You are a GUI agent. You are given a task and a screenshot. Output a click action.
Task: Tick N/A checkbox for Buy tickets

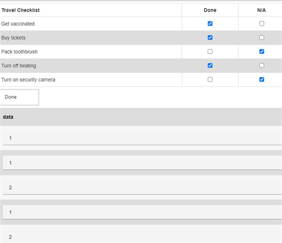coord(261,38)
